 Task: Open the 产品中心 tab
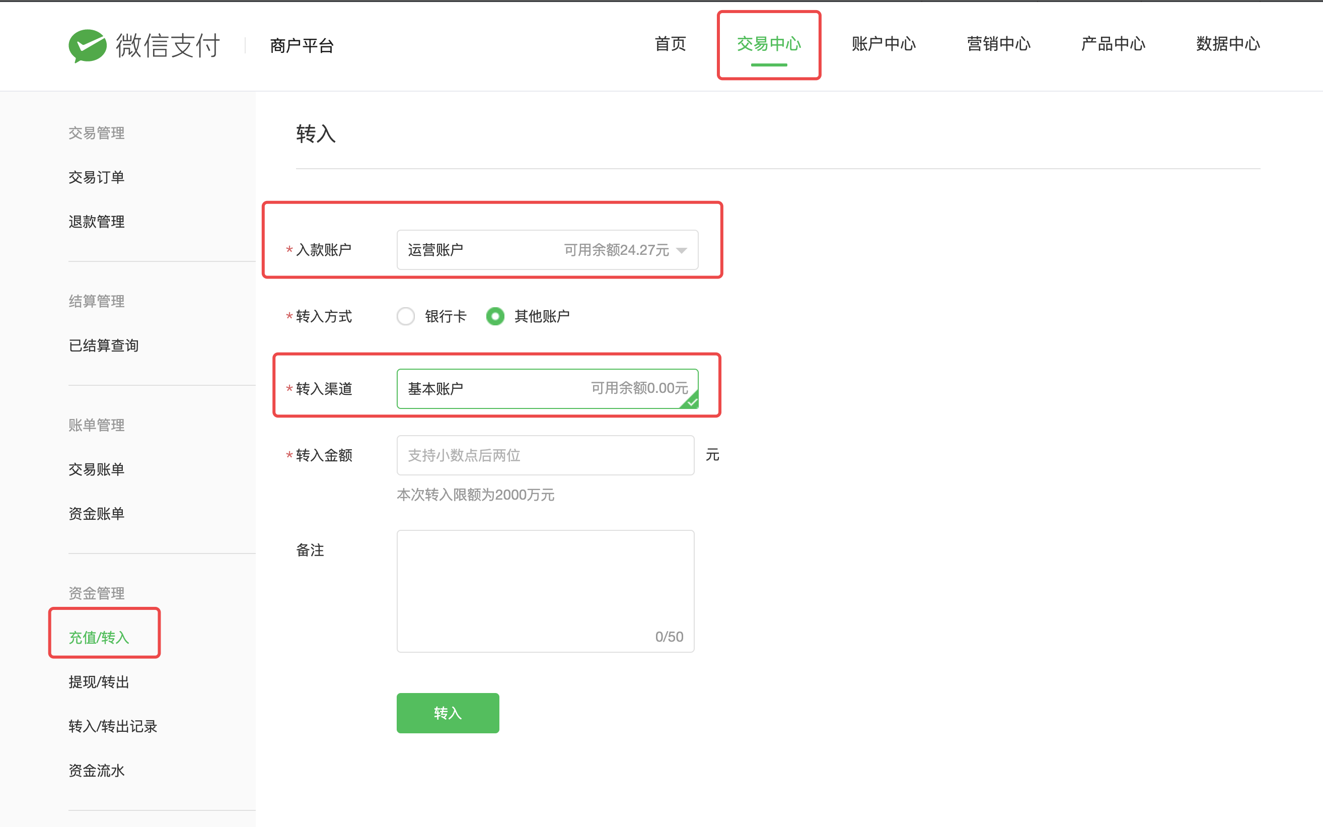[x=1113, y=44]
